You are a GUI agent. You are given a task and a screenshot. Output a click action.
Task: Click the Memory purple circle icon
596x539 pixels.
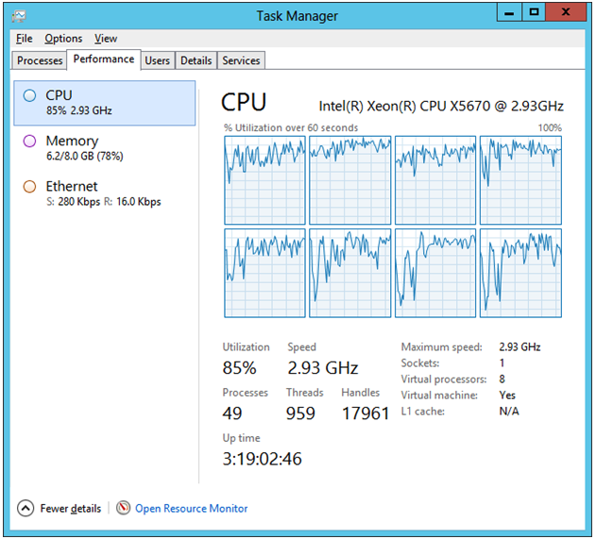(29, 141)
